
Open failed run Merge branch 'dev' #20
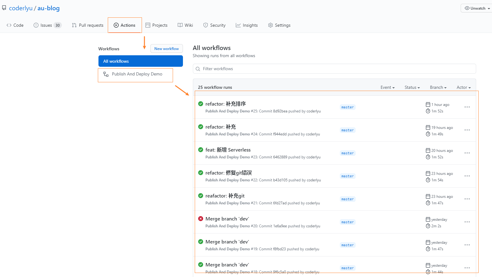point(227,219)
